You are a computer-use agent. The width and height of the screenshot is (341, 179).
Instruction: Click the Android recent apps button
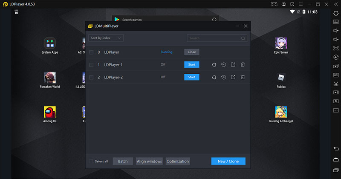tap(336, 170)
